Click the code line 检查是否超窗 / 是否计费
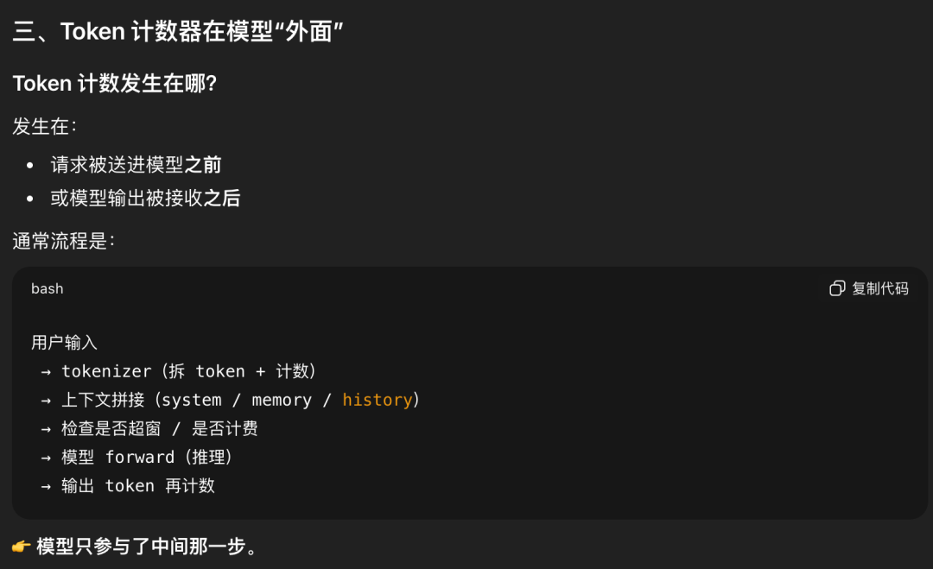This screenshot has width=933, height=569. click(x=159, y=428)
